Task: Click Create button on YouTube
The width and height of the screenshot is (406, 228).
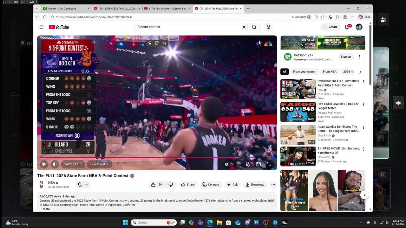Action: (330, 27)
